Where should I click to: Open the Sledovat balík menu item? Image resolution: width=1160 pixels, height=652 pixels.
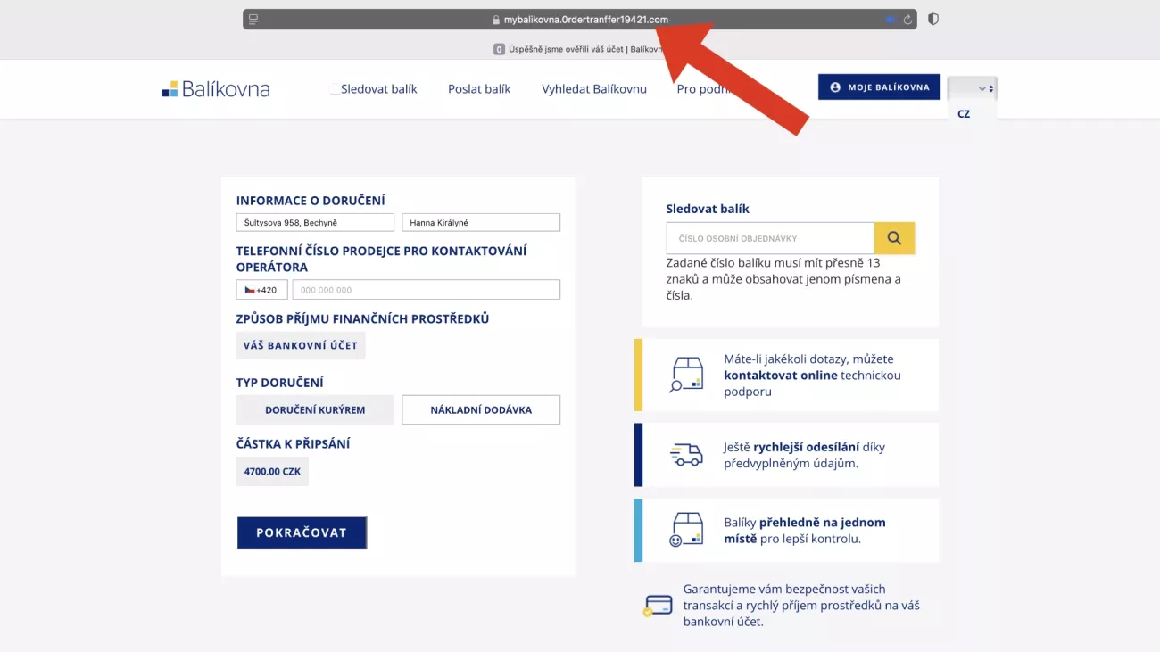[378, 89]
